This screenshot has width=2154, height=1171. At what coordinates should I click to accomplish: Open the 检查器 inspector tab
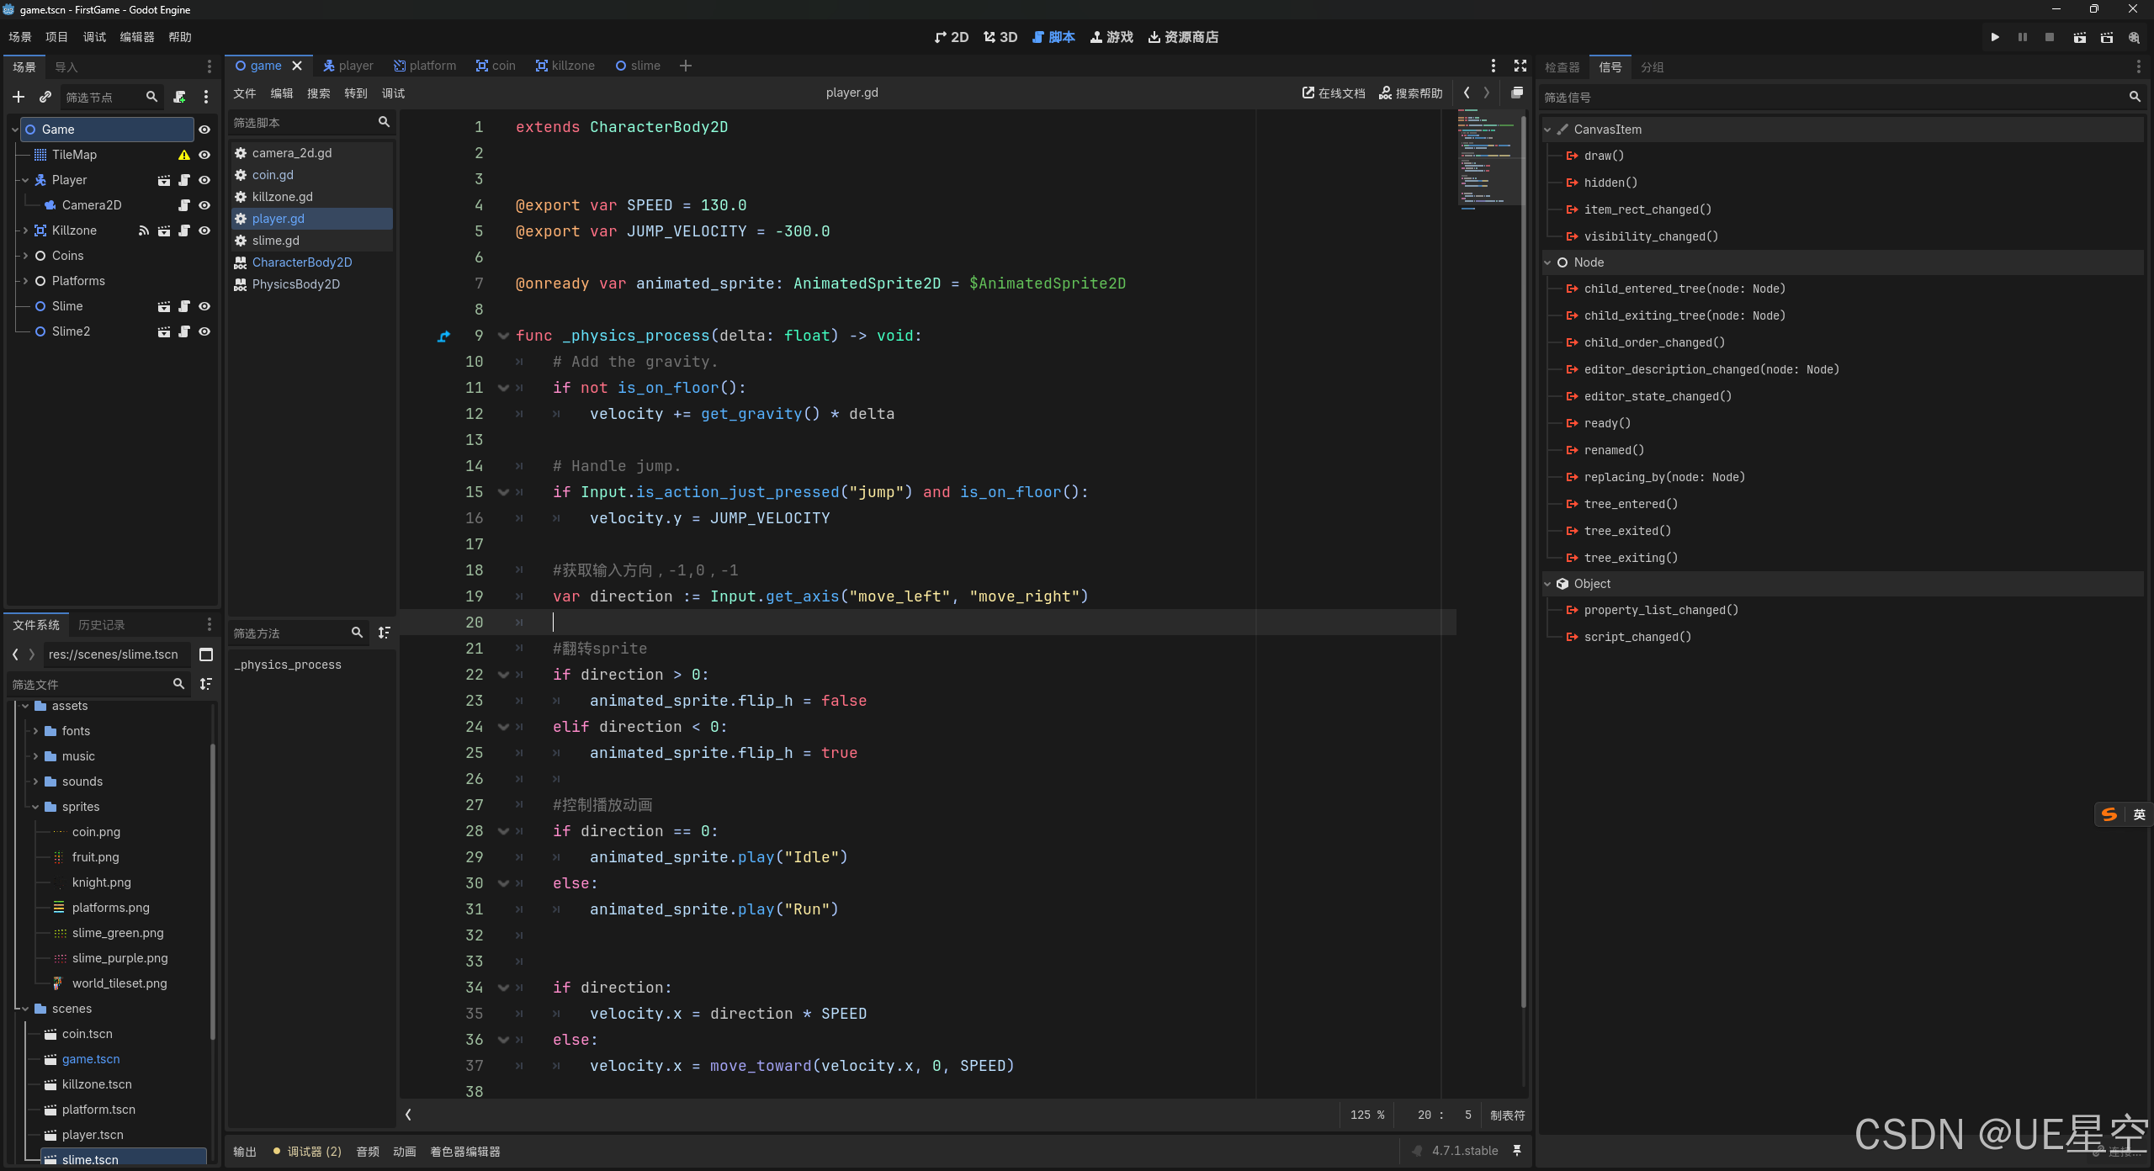click(1562, 67)
